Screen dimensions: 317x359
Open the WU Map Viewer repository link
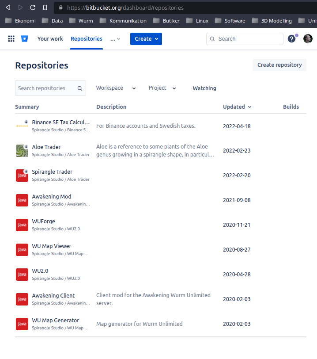(52, 246)
